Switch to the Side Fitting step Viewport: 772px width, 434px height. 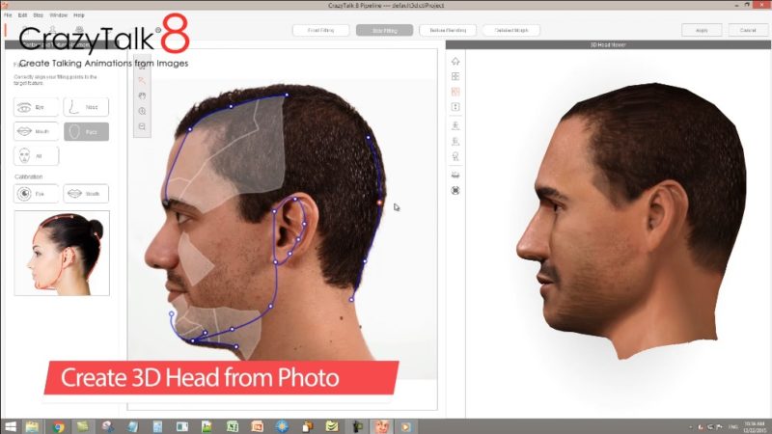pyautogui.click(x=384, y=30)
